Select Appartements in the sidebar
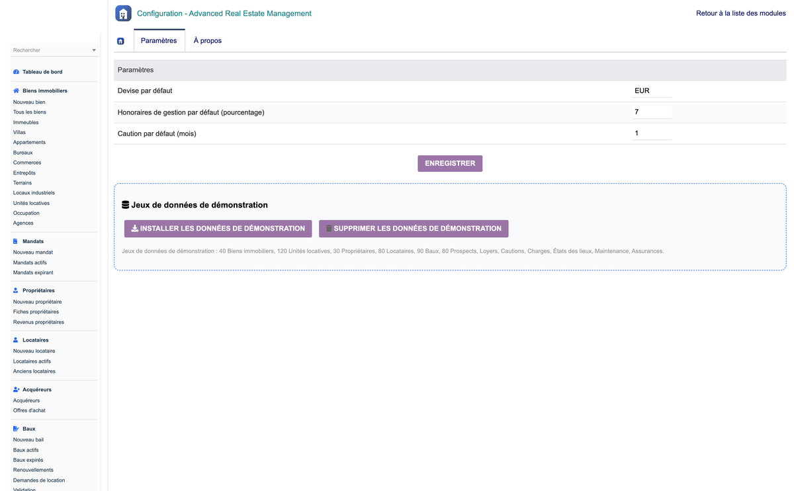Viewport: 794px width, 491px height. (29, 142)
